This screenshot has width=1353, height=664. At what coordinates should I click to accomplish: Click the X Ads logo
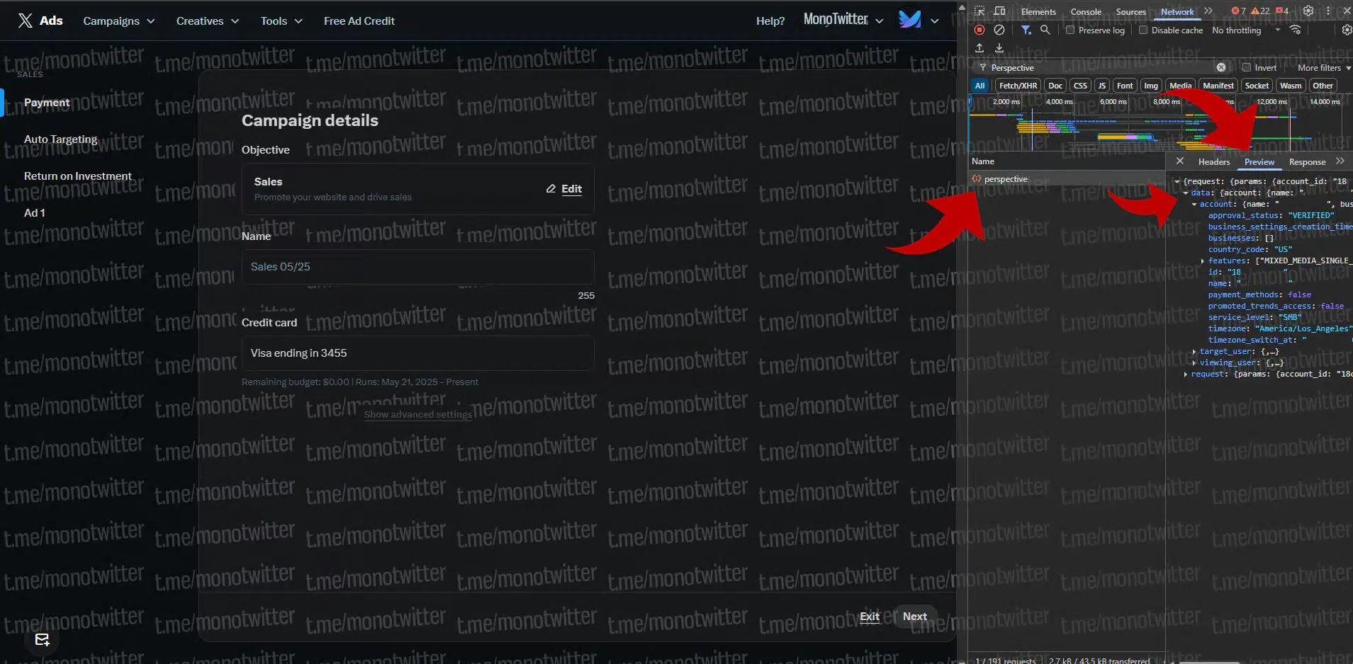click(x=40, y=21)
